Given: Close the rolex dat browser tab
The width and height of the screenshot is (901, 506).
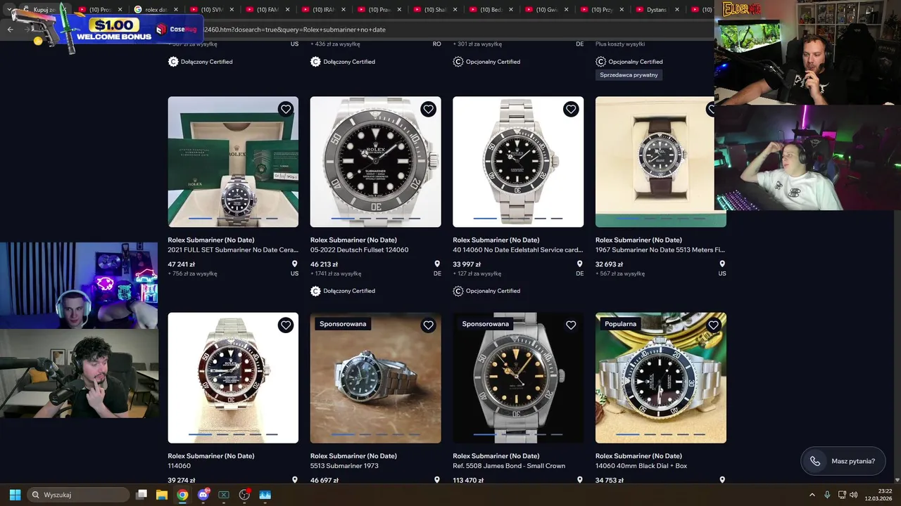Looking at the screenshot, I should click(x=176, y=10).
